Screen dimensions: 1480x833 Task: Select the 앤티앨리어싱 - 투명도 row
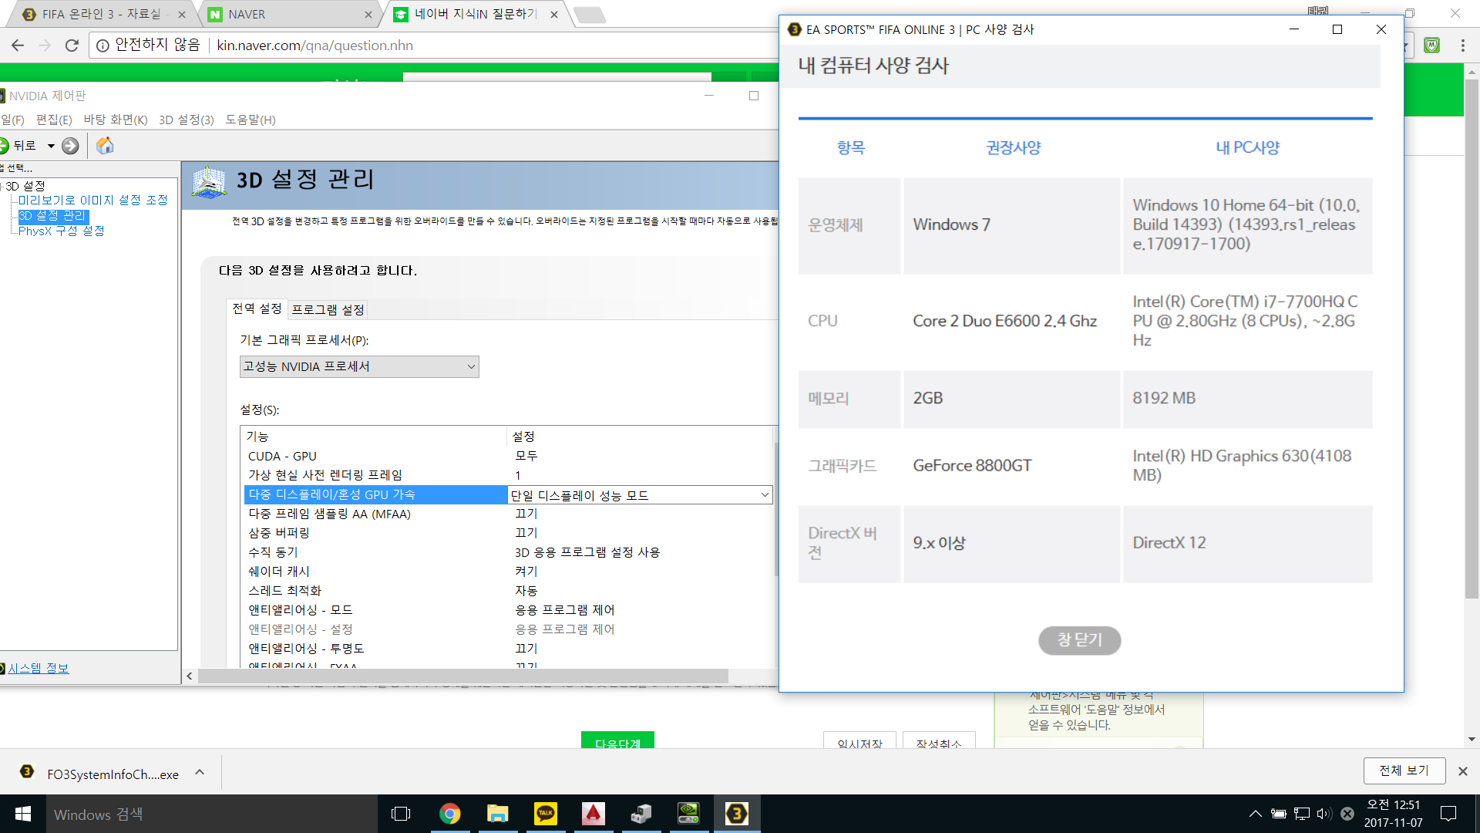pyautogui.click(x=508, y=649)
